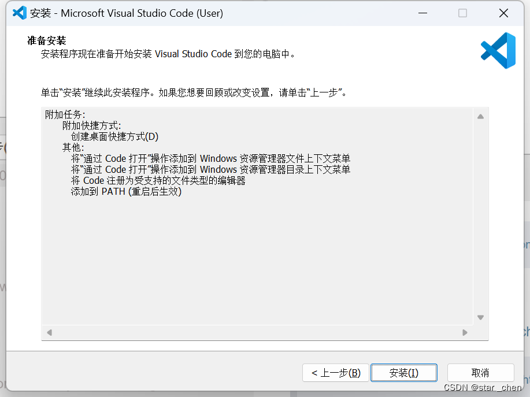Click the large VS Code logo
This screenshot has height=397, width=530.
tap(498, 51)
